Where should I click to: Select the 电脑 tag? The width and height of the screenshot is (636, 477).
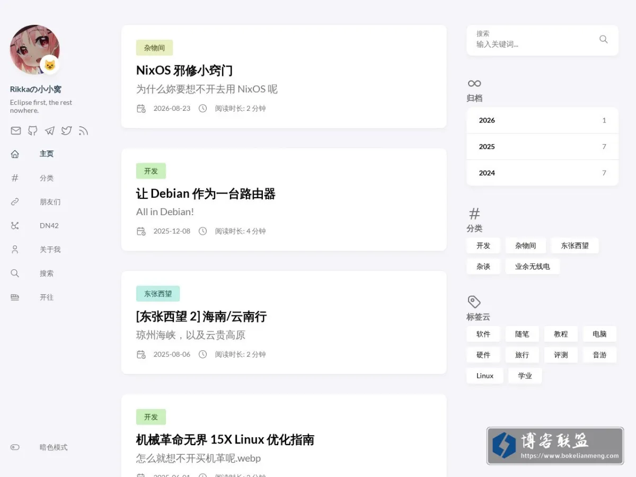599,334
